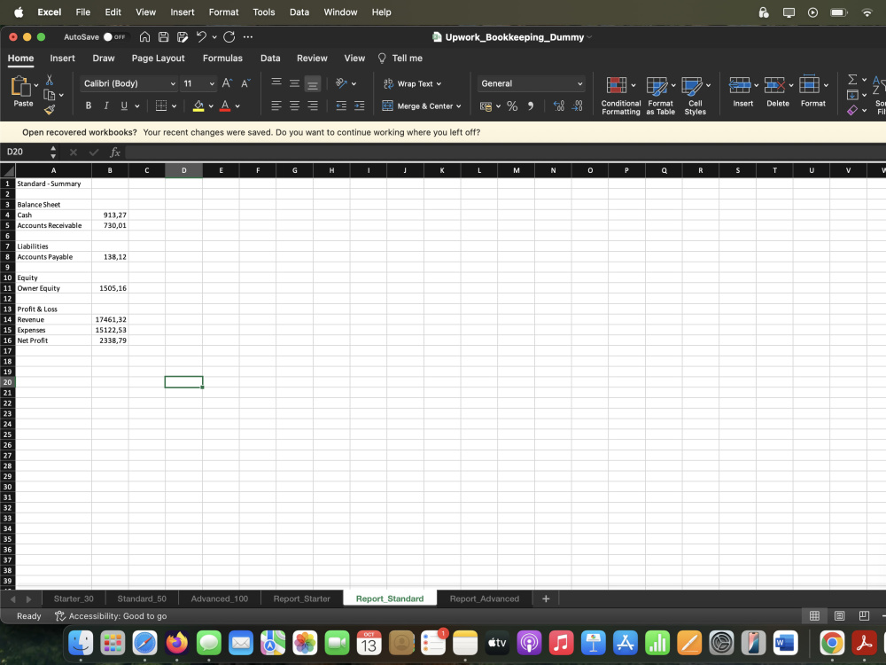Click the Increase Indent icon
886x665 pixels.
[360, 106]
